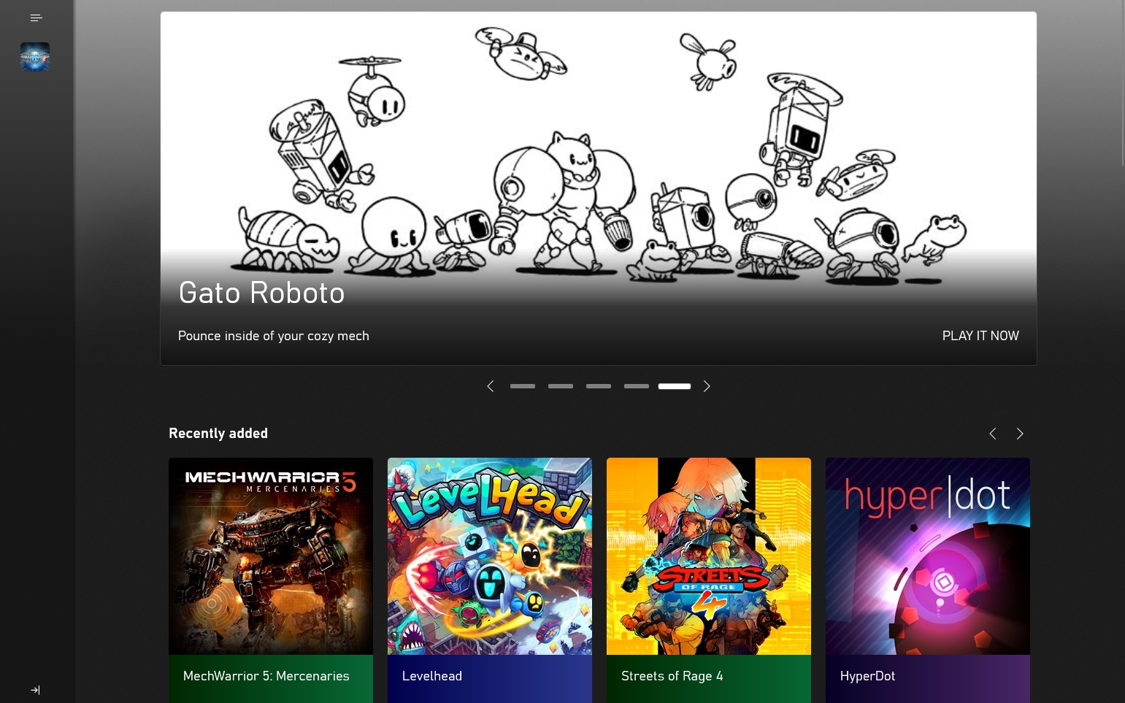Jump to fourth carousel slide indicator

(x=637, y=386)
